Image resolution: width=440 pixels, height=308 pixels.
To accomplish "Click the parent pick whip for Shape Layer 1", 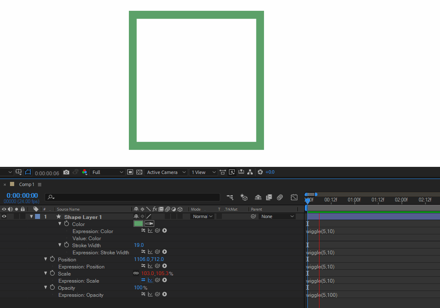I will (x=254, y=216).
